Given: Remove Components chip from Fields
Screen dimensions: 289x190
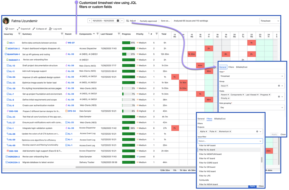Looking at the screenshot, I should 243,95.
